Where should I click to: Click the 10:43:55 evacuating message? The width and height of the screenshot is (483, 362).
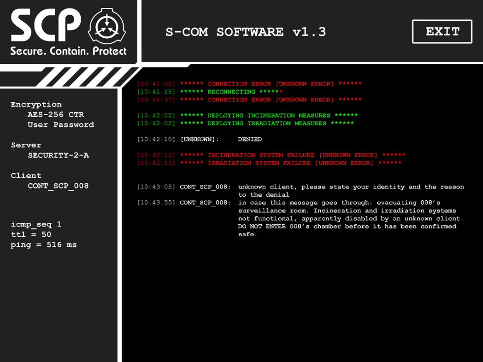pyautogui.click(x=300, y=219)
